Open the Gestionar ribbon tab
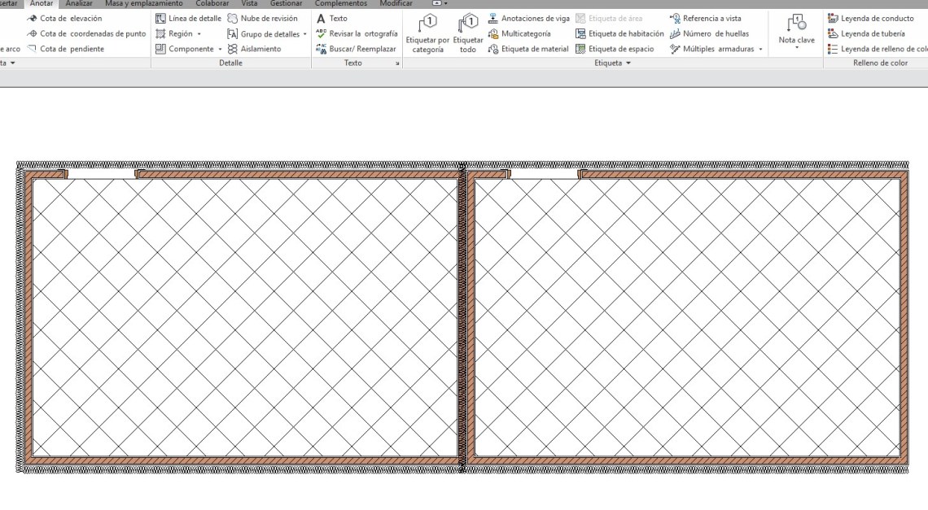928x510 pixels. coord(286,3)
